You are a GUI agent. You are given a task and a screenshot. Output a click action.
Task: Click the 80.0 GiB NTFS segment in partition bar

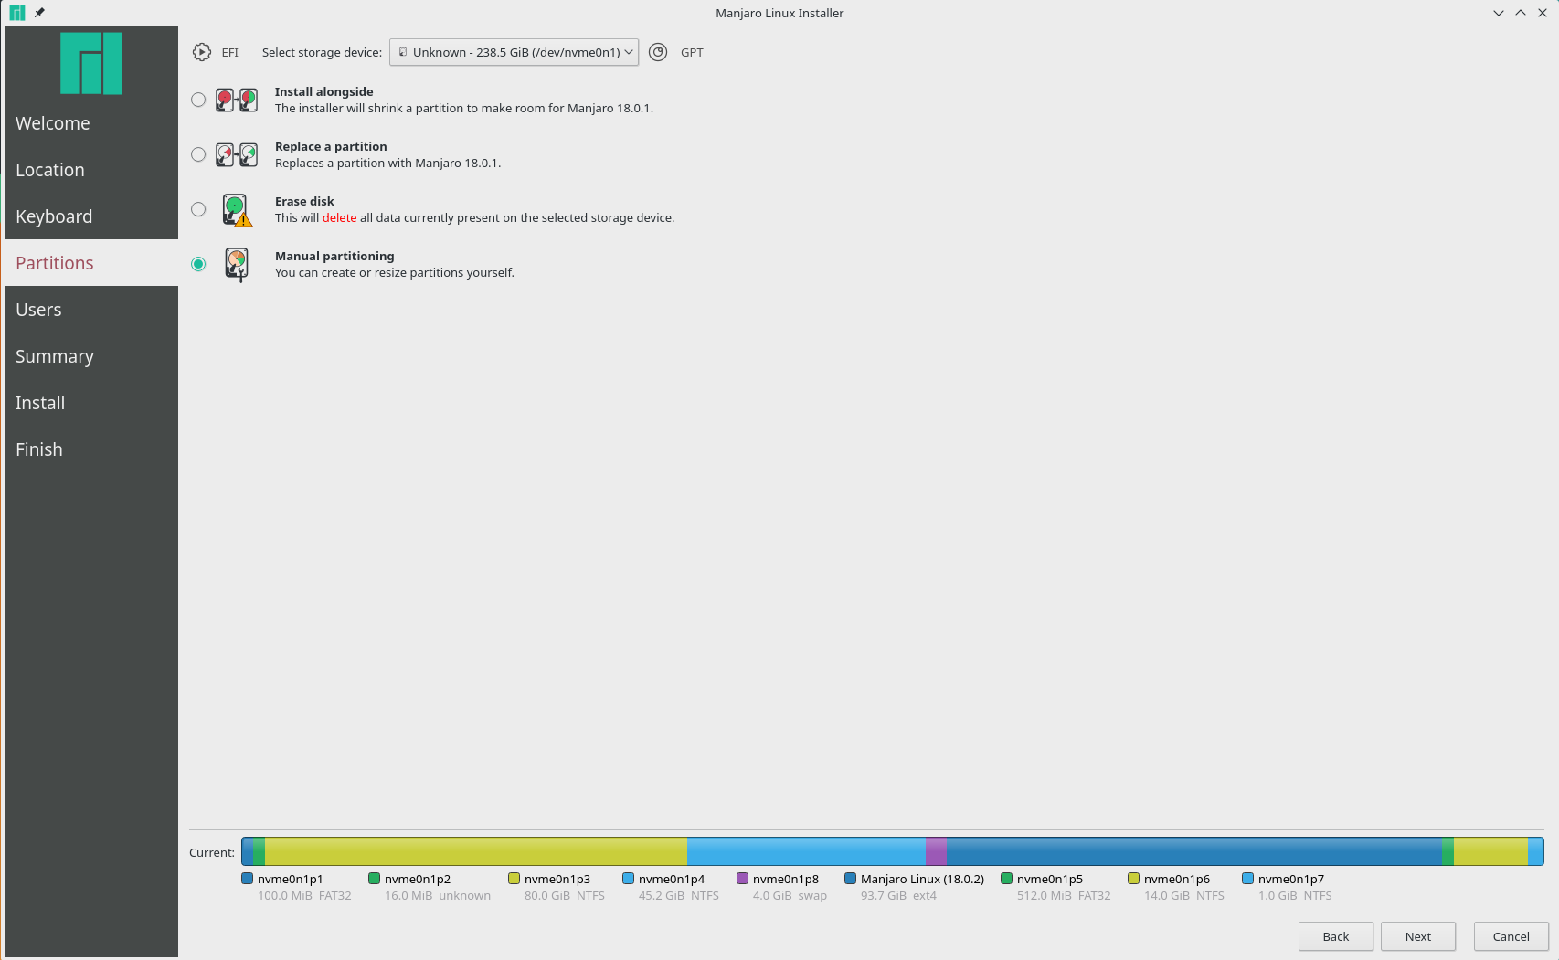click(x=476, y=851)
